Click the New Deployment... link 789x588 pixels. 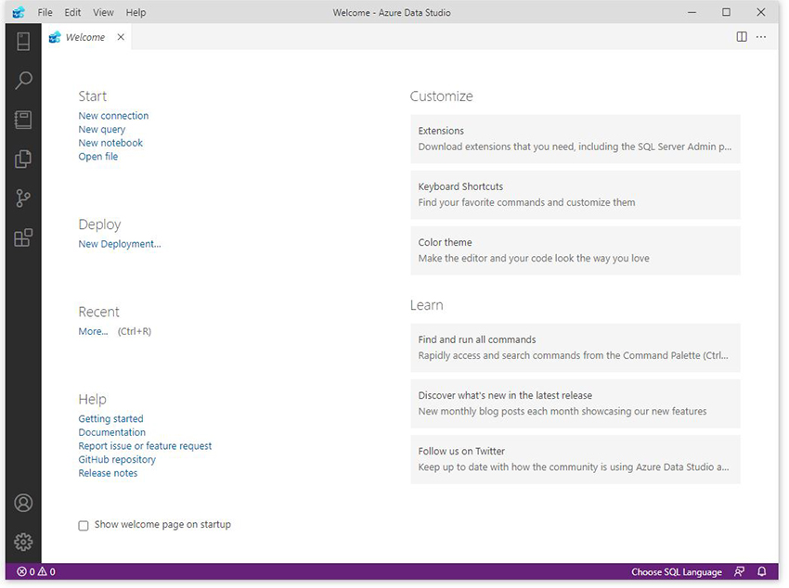(119, 244)
